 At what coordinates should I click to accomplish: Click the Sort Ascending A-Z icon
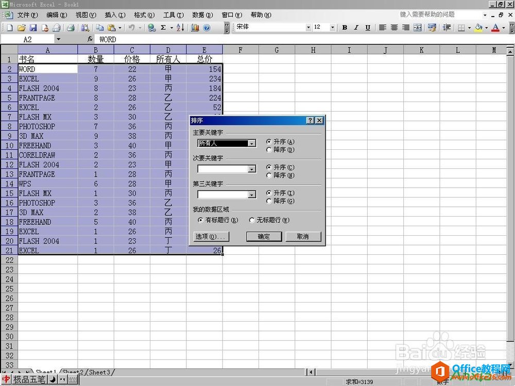coord(180,28)
